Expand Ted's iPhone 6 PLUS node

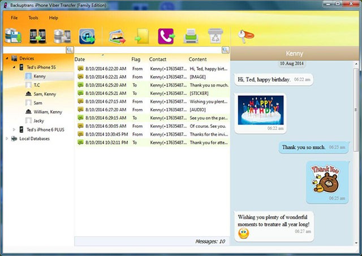pyautogui.click(x=14, y=129)
